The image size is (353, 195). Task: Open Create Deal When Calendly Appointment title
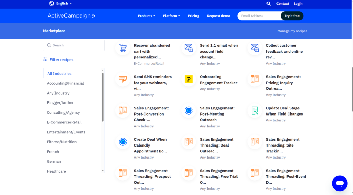point(150,145)
